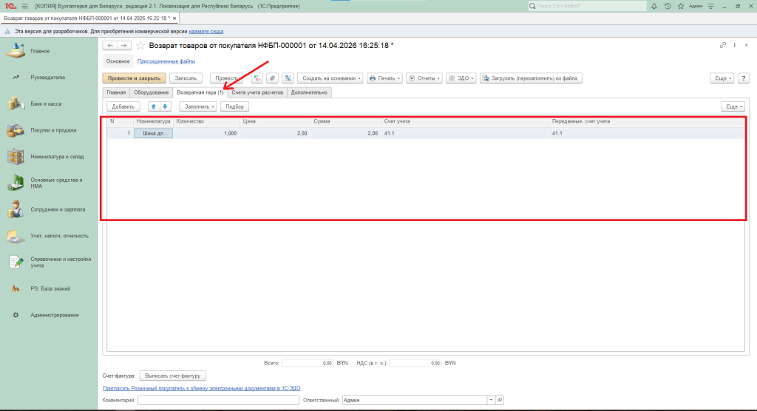757x411 pixels.
Task: Expand the Печать dropdown menu
Action: [384, 78]
